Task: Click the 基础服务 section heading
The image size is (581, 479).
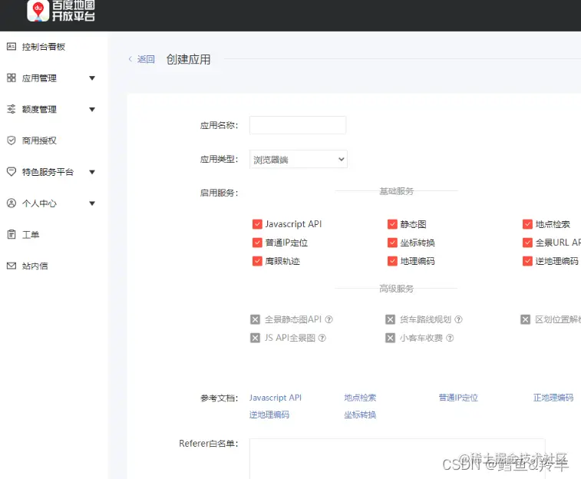Action: click(396, 191)
